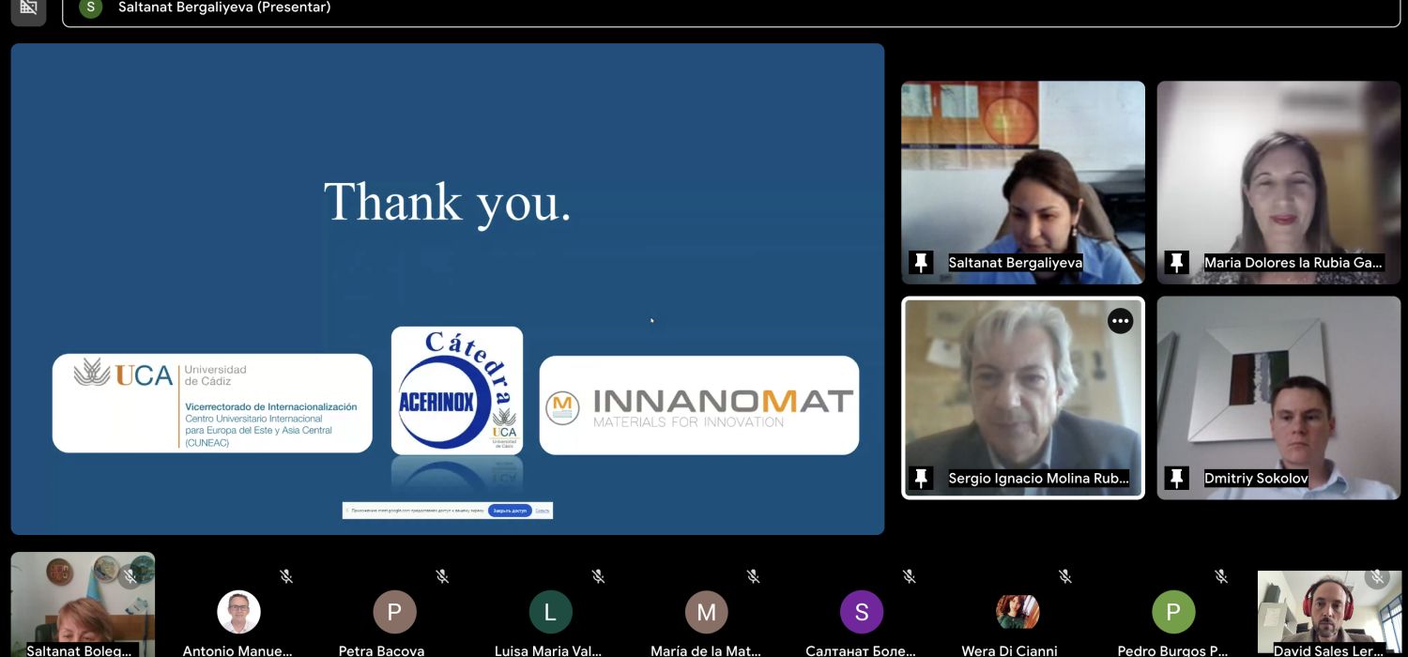The image size is (1408, 657).
Task: Open more options on Sergio Ignacio Molina tile
Action: coord(1120,321)
